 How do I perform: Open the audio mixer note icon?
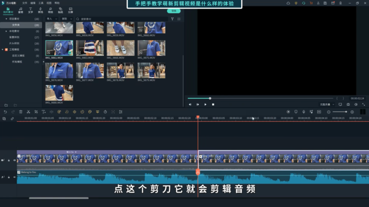coord(311,112)
